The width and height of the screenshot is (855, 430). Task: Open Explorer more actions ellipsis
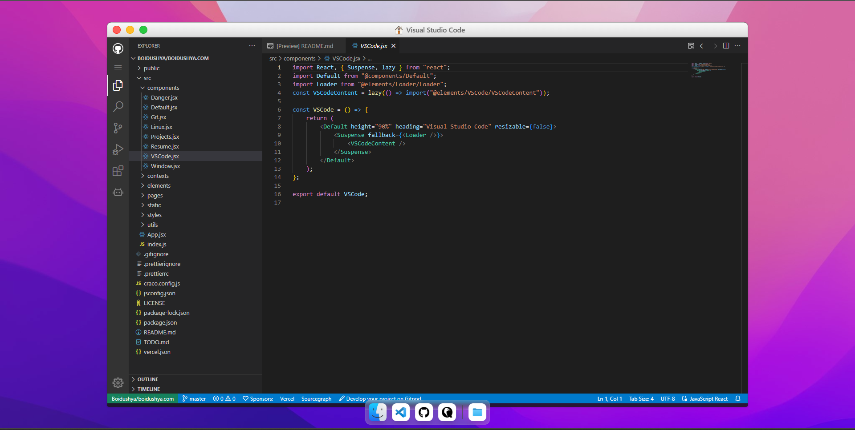pyautogui.click(x=252, y=46)
